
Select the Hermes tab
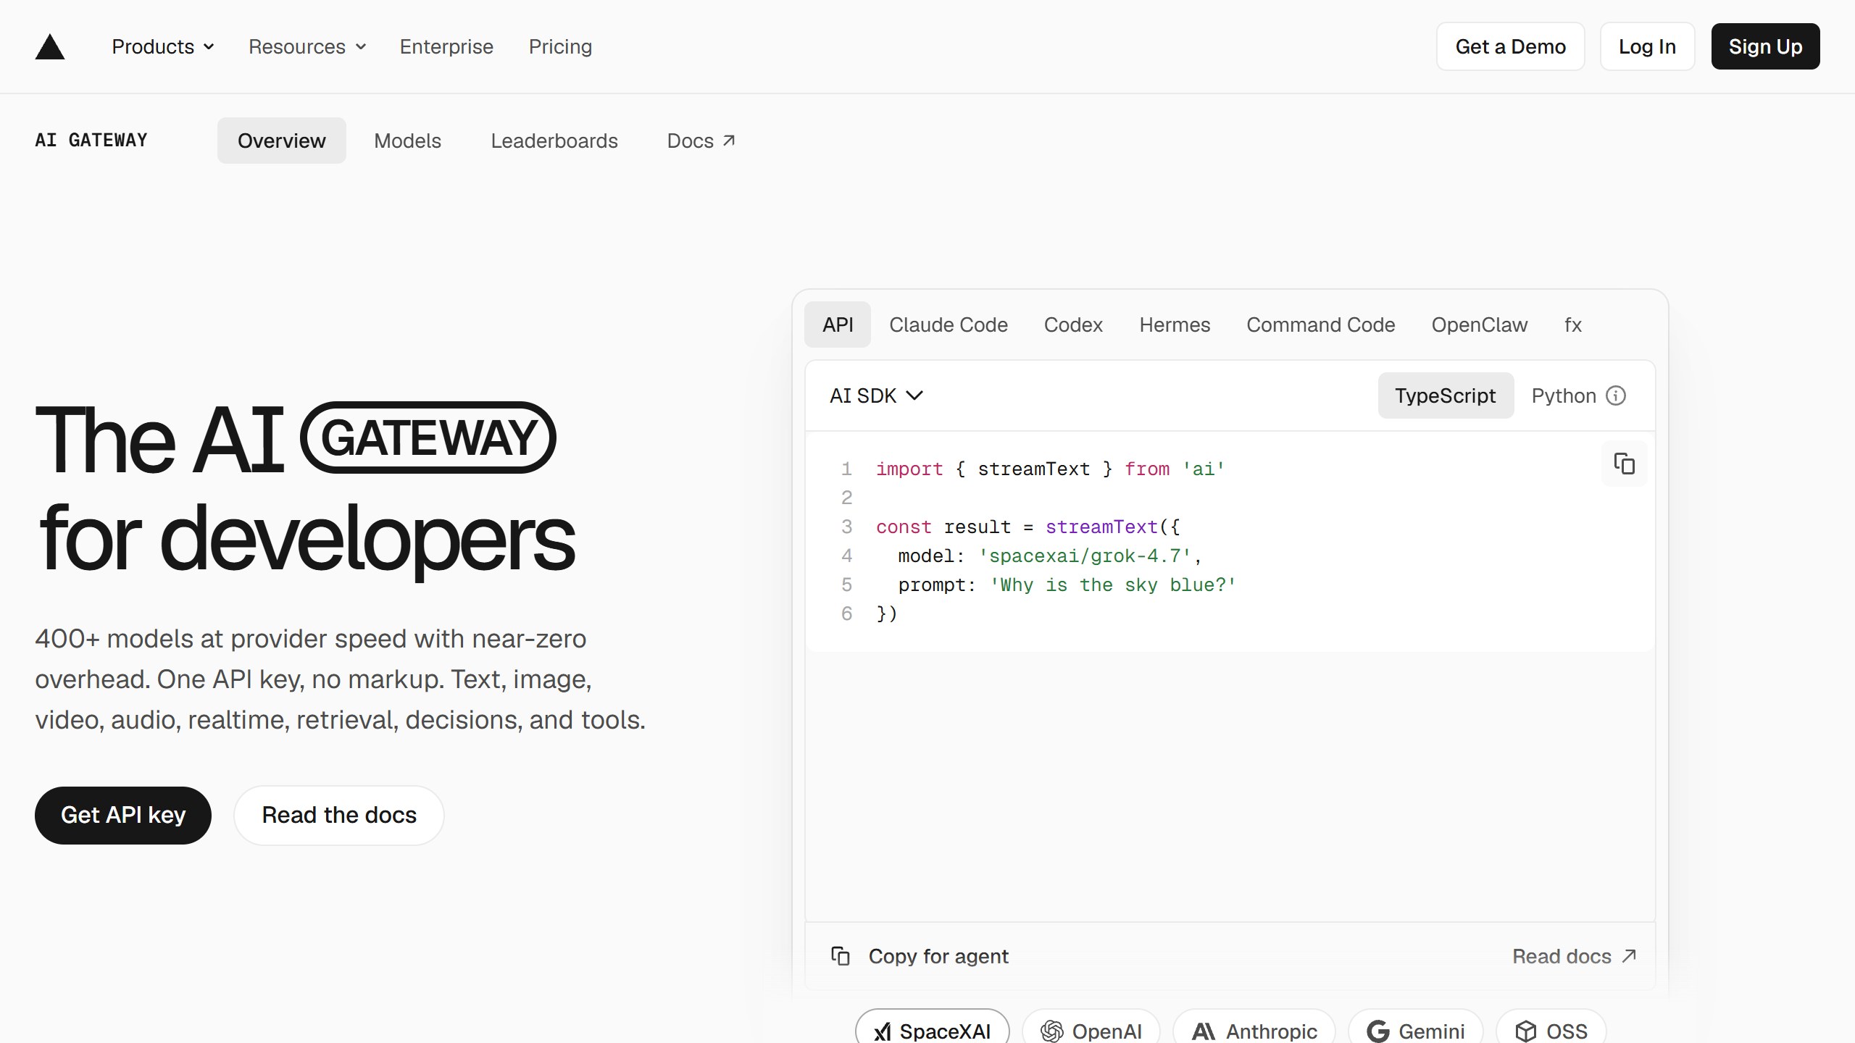coord(1175,324)
